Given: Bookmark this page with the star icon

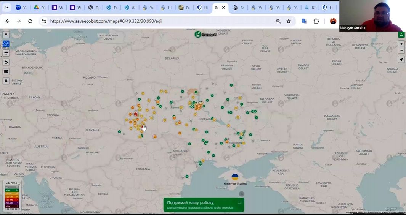Looking at the screenshot, I should [x=289, y=21].
